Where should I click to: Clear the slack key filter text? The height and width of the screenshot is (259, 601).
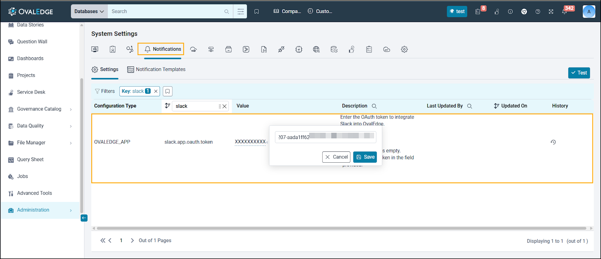(x=225, y=106)
